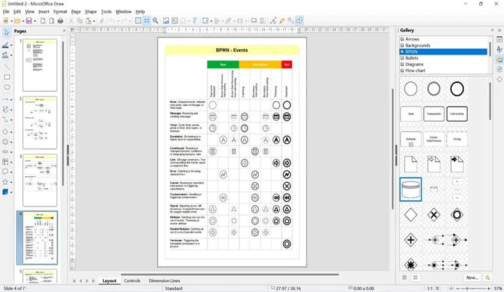Viewport: 504px width, 292px height.
Task: Click the Save document icon
Action: pyautogui.click(x=29, y=21)
